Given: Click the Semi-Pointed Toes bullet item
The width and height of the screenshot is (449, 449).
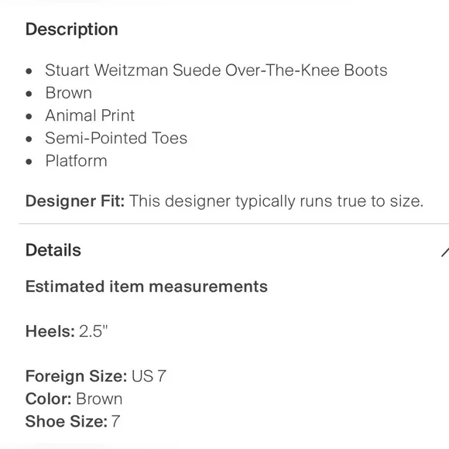Looking at the screenshot, I should (x=116, y=138).
